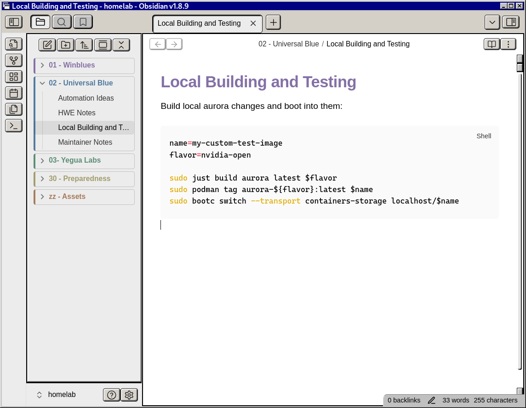Open Obsidian help
Image resolution: width=526 pixels, height=408 pixels.
(112, 395)
